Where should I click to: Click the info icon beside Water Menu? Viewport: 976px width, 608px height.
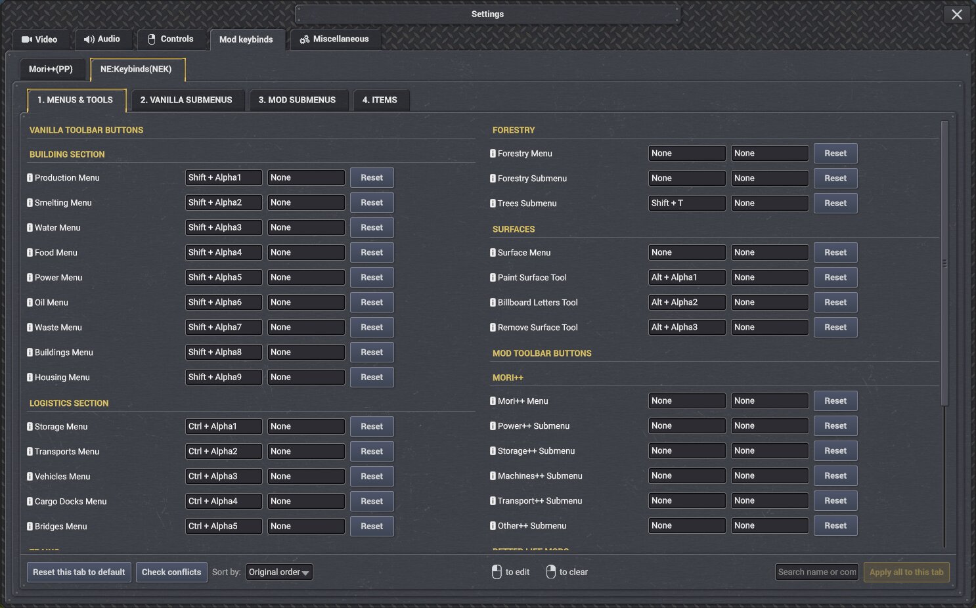pyautogui.click(x=30, y=228)
